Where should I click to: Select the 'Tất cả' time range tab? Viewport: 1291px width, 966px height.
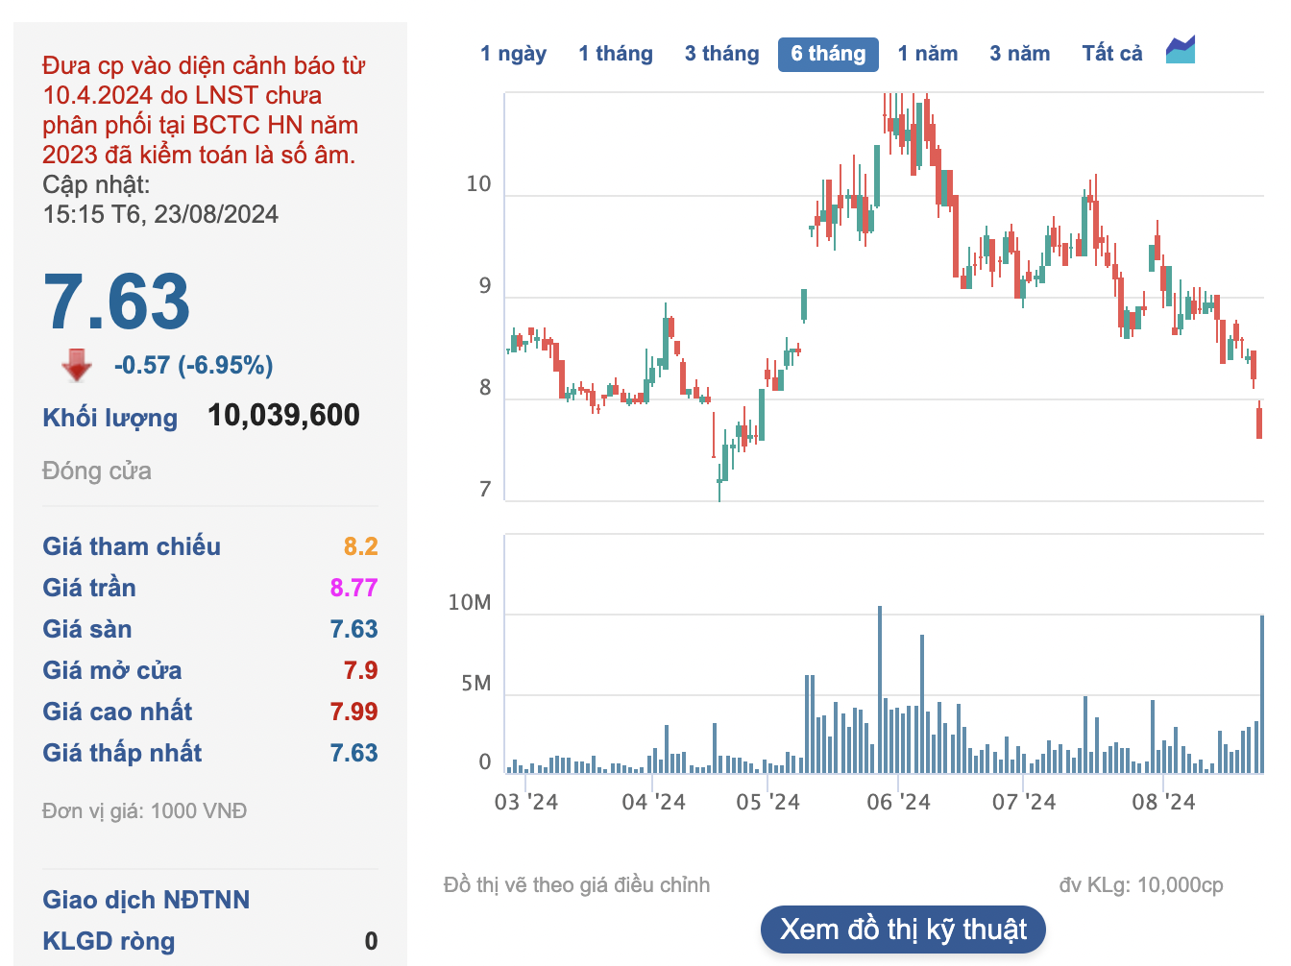pos(1112,54)
